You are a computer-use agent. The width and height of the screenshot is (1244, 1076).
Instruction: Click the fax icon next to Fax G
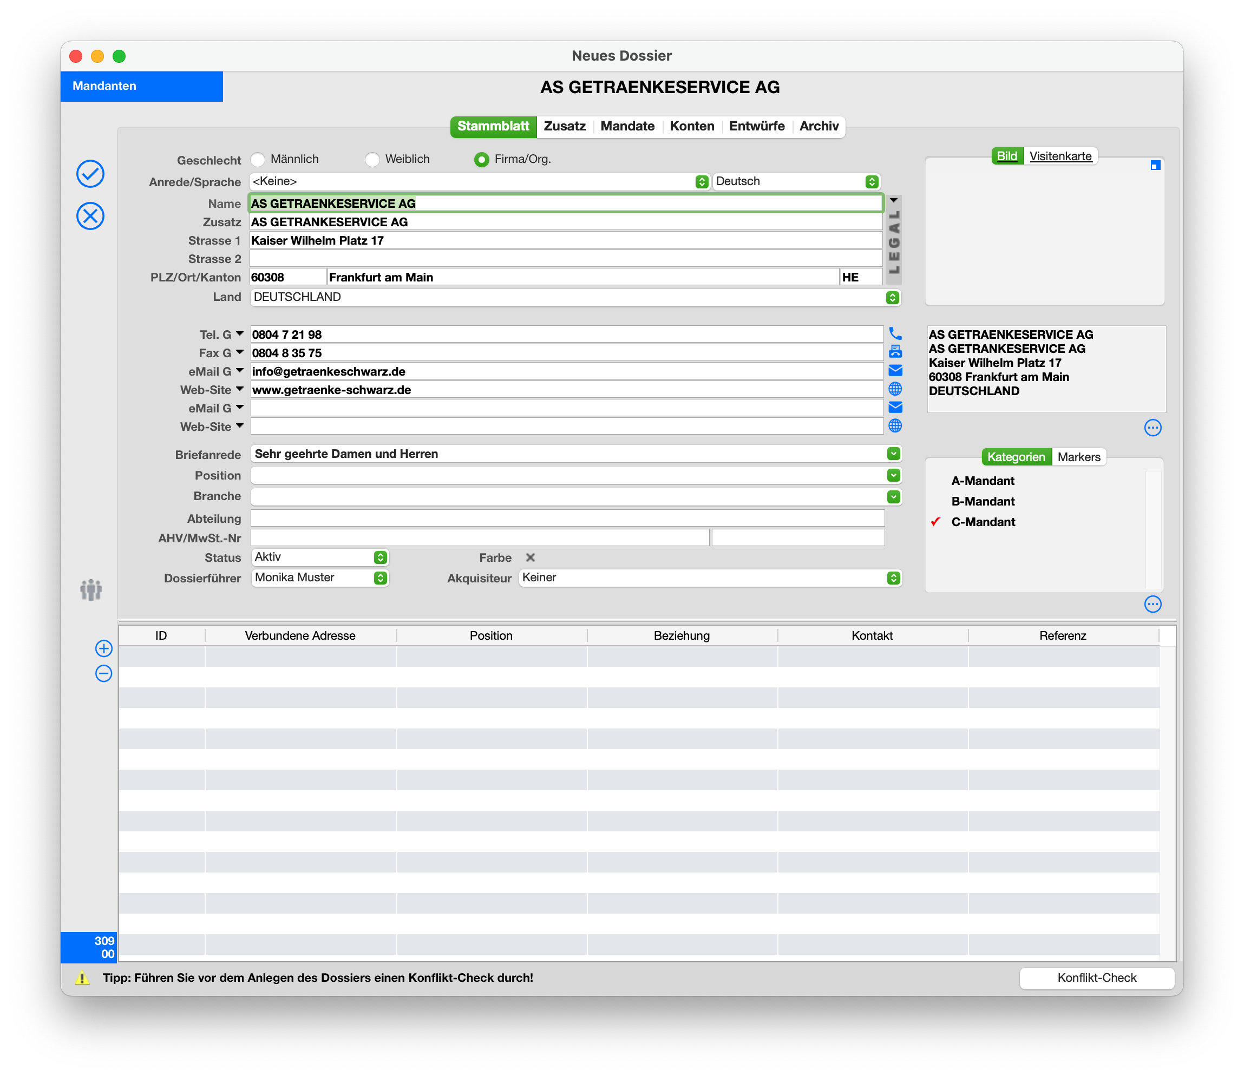(x=895, y=352)
